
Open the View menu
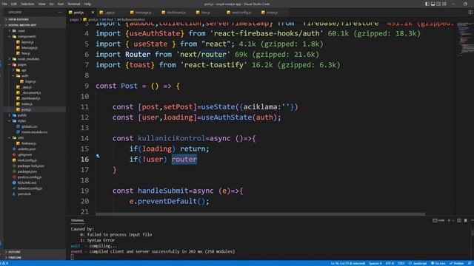[x=41, y=4]
